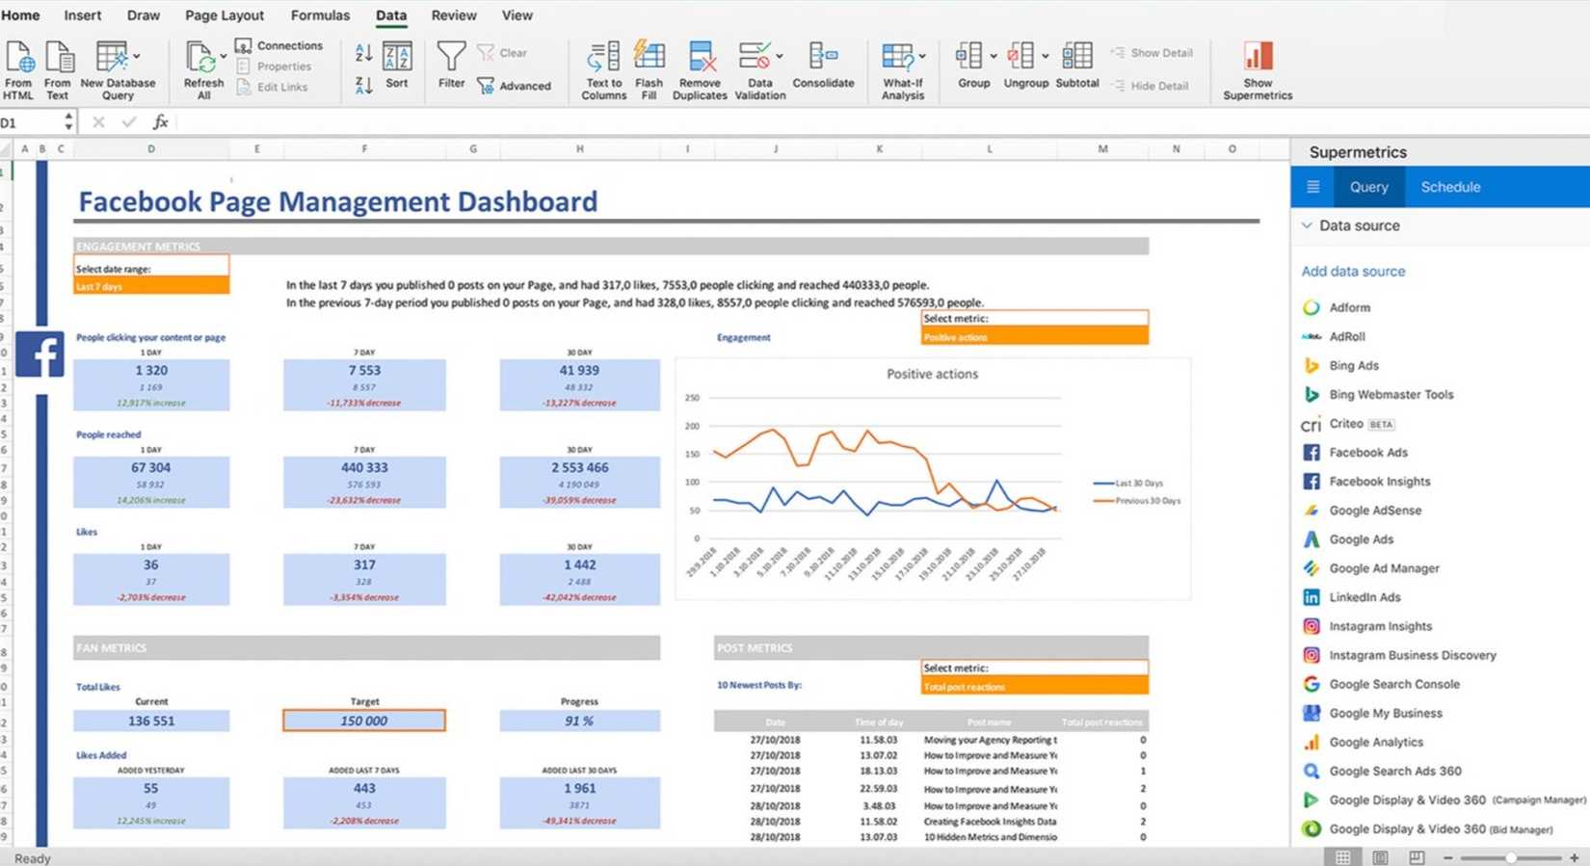
Task: Open the Refresh All dropdown arrow
Action: coord(224,56)
